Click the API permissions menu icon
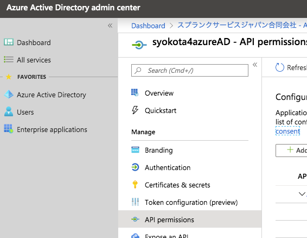Viewport: 307px width, 238px height. (135, 219)
